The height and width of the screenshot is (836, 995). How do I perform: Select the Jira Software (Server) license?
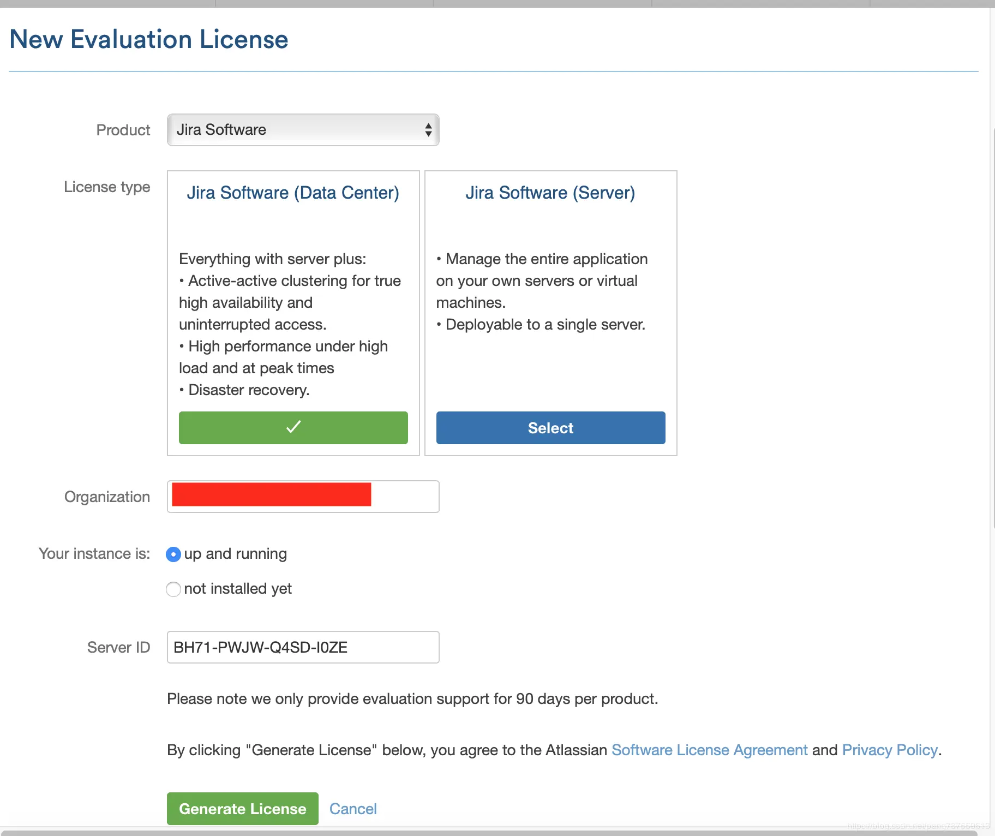[550, 427]
